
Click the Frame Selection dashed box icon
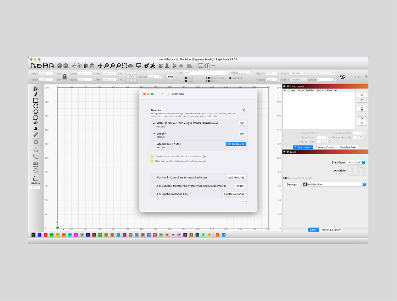pos(124,66)
